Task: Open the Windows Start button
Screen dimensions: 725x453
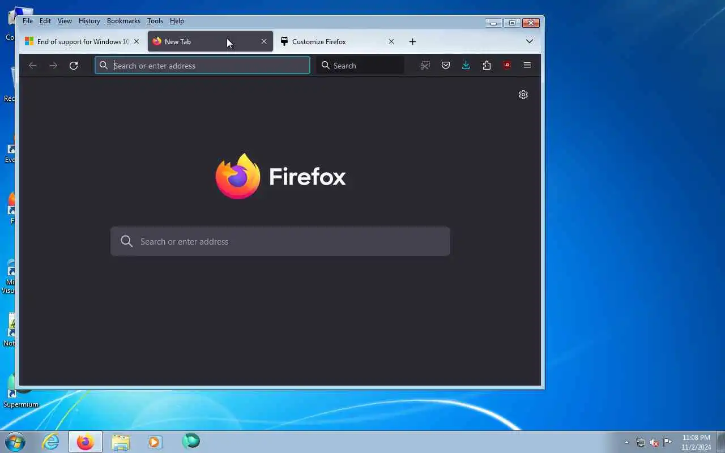Action: point(15,442)
